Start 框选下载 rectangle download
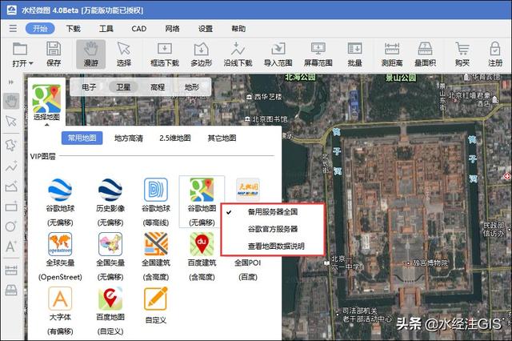Viewport: 512px width, 341px height. click(x=165, y=54)
